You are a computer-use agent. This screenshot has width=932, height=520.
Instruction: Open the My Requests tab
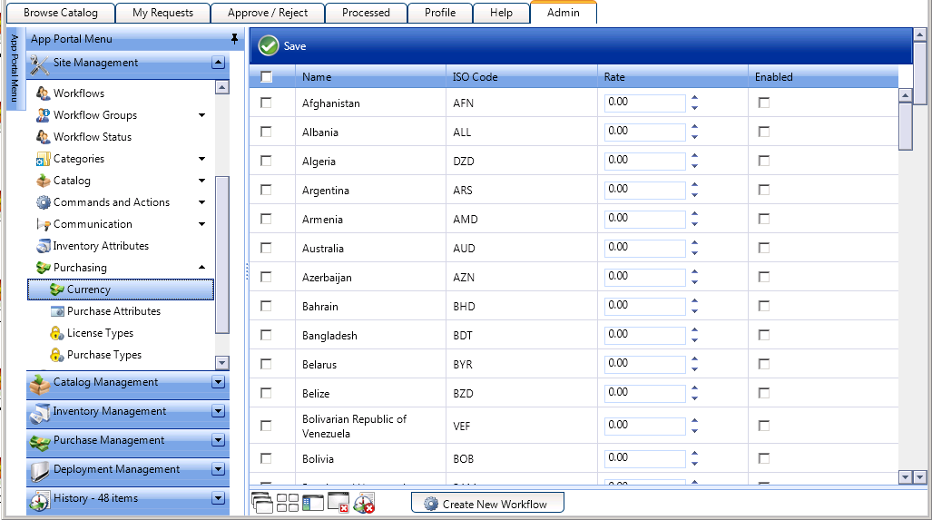point(162,13)
